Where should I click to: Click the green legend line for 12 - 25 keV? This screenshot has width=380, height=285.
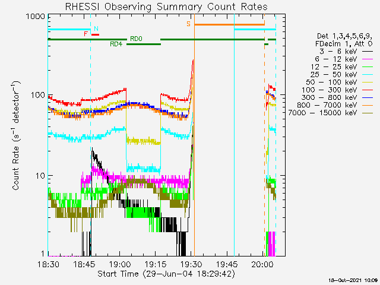coord(368,67)
